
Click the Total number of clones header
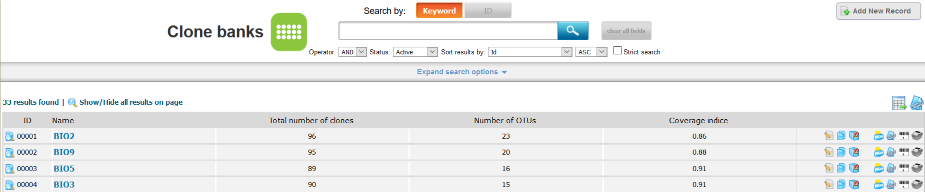[x=311, y=121]
